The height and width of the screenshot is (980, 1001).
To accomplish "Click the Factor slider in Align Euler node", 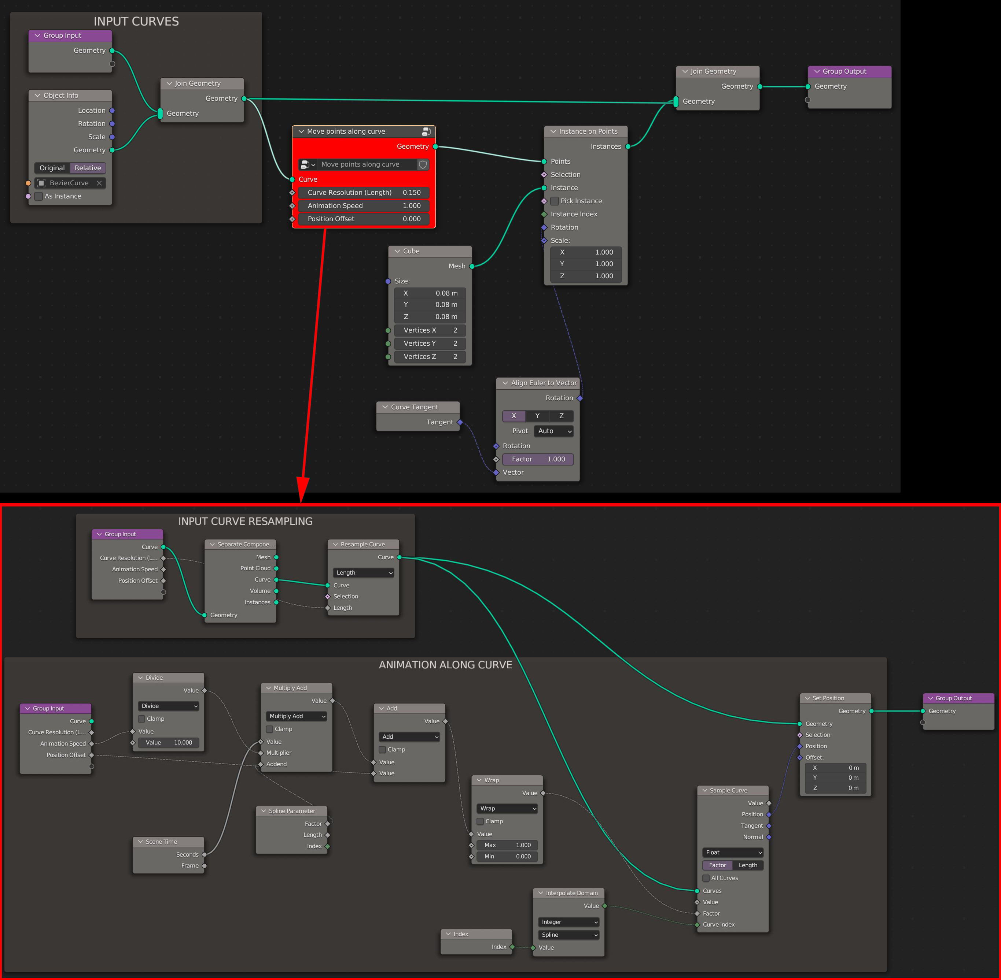I will [538, 459].
